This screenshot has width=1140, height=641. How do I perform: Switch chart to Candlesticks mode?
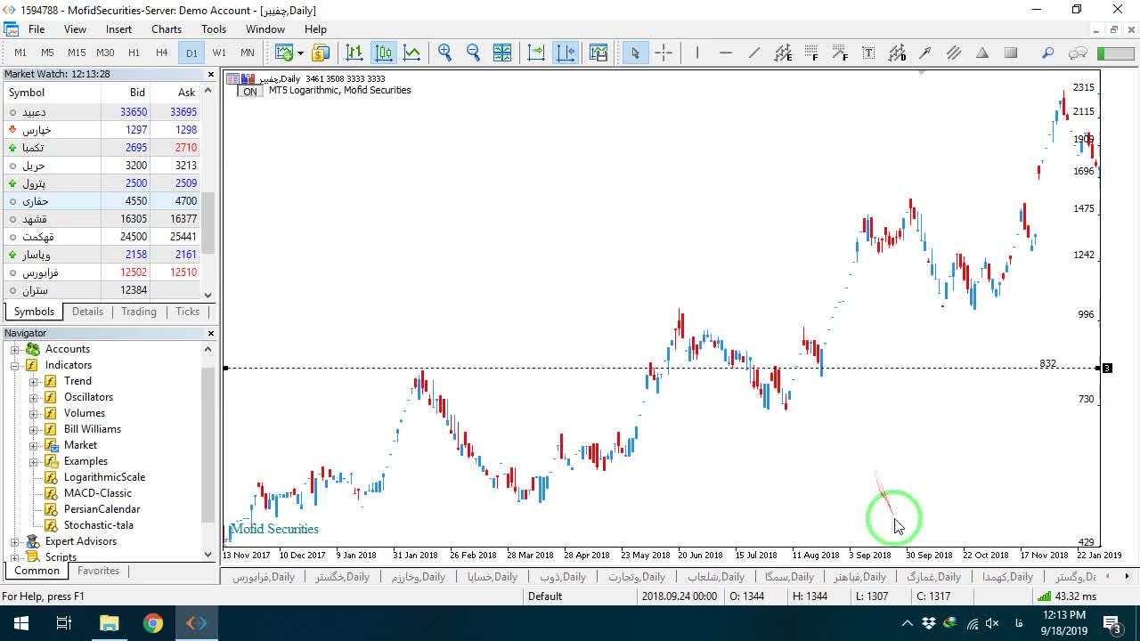pos(384,53)
